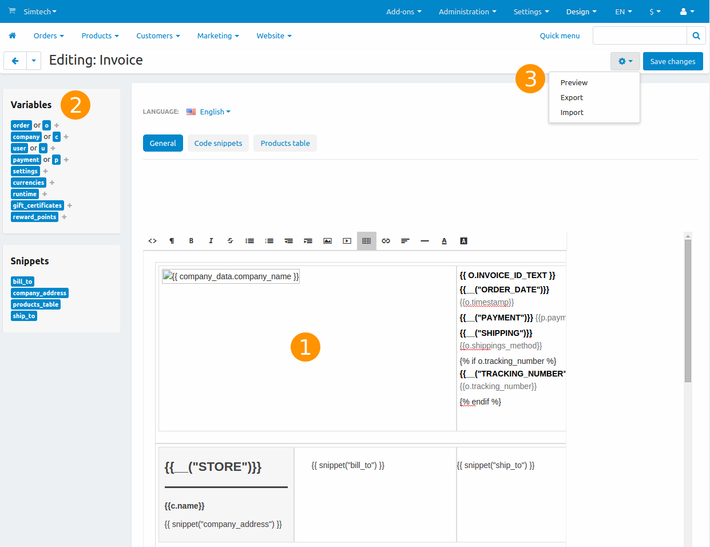Screen dimensions: 710x547
Task: Switch to Products table tab
Action: pos(285,143)
